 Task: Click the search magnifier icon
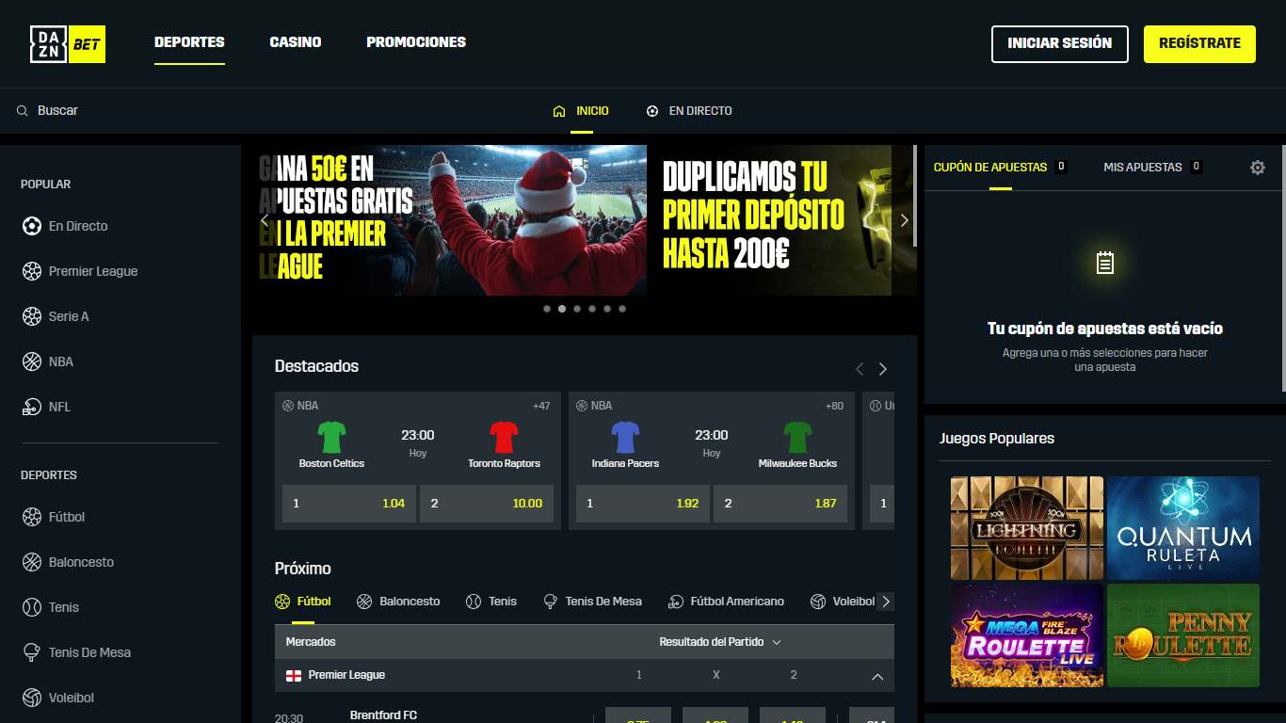click(23, 111)
